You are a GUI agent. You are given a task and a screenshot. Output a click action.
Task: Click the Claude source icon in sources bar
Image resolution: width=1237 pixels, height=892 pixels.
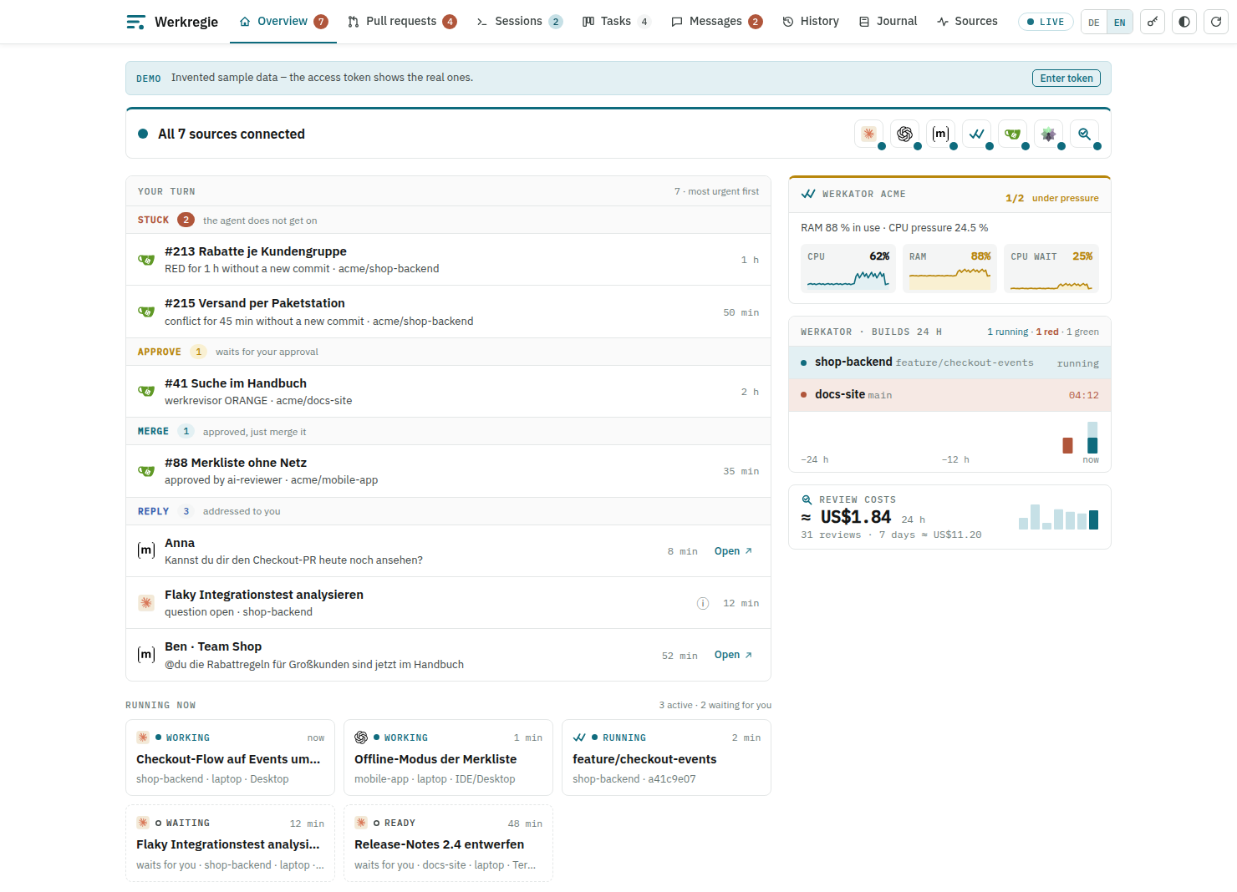pos(869,134)
